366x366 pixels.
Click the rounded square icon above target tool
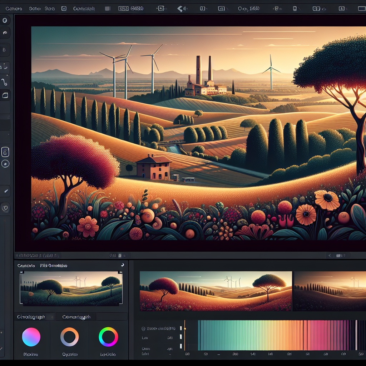point(5,151)
